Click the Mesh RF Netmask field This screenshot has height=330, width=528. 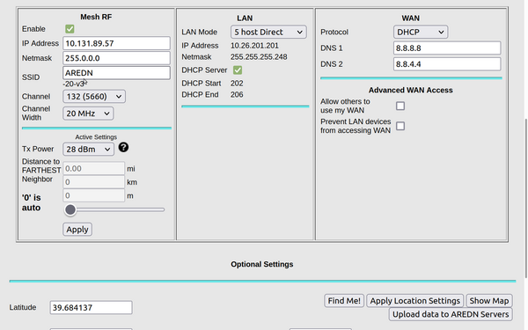coord(116,58)
